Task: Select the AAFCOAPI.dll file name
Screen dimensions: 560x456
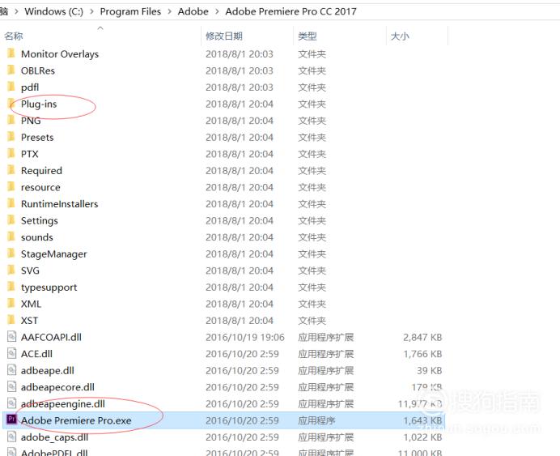Action: (51, 337)
